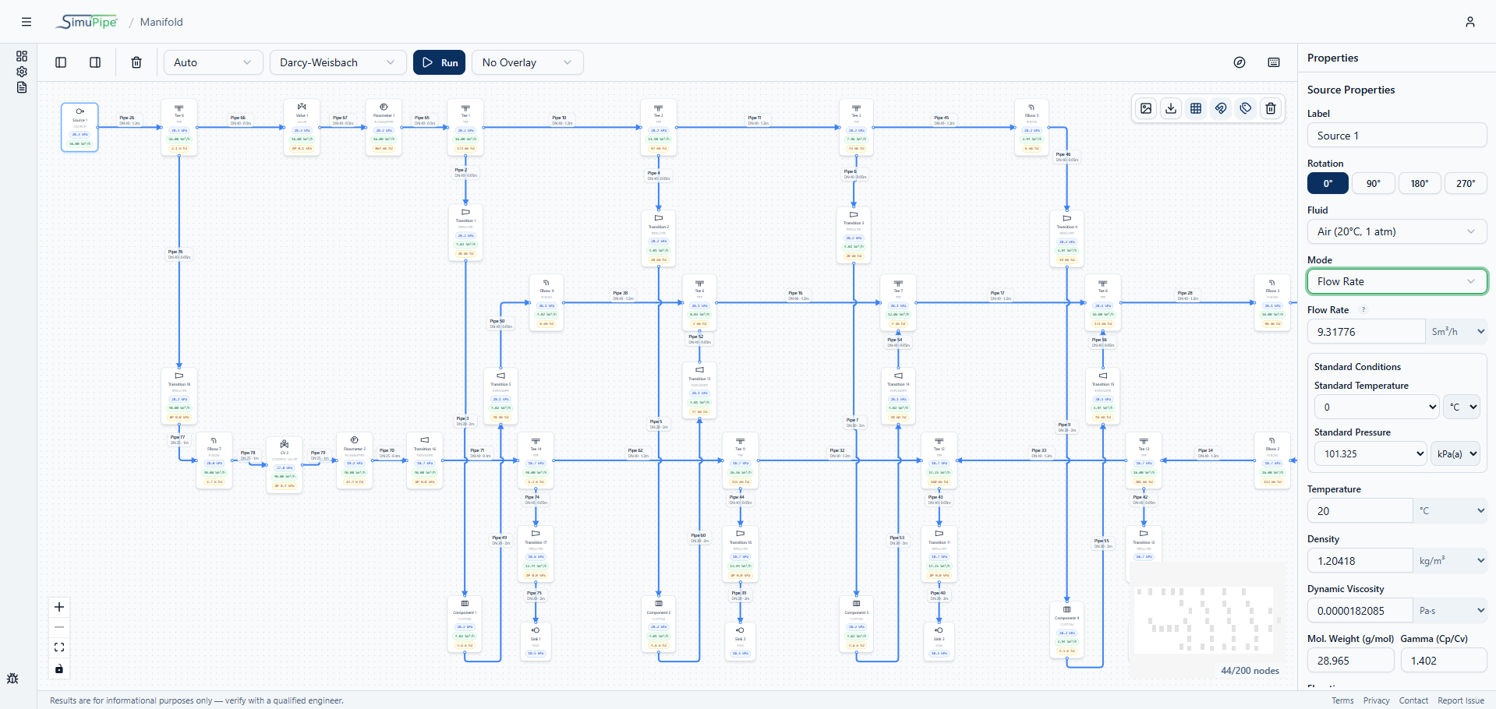
Task: Open the Darcy-Weisbach method dropdown
Action: click(338, 62)
